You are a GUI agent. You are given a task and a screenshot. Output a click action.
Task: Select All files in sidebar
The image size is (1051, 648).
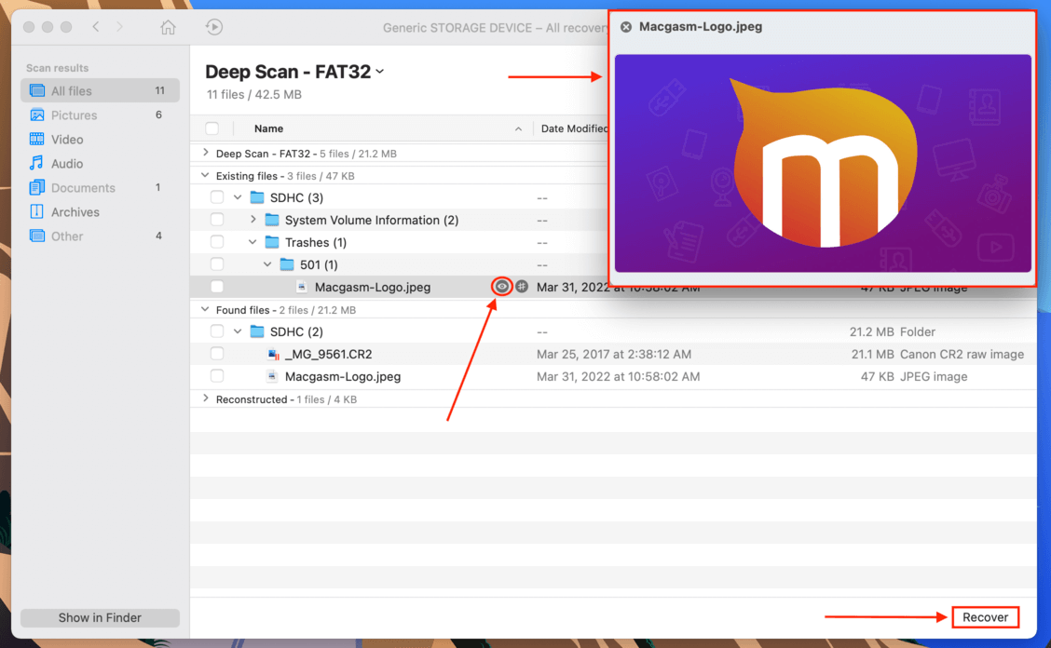click(x=100, y=90)
